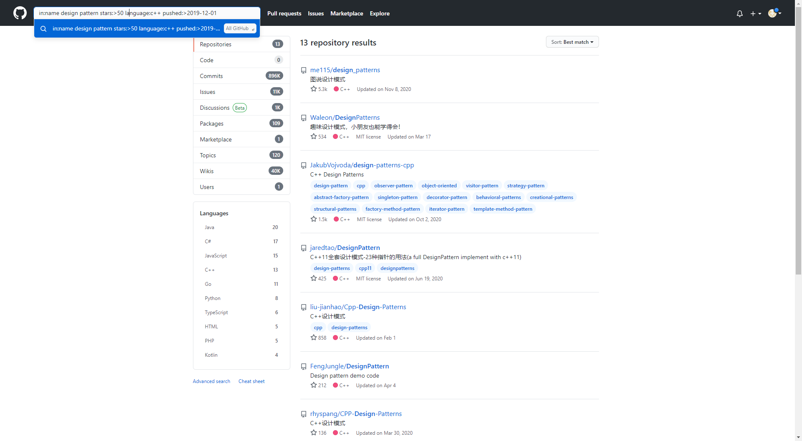Click the observer-pattern topic tag
The width and height of the screenshot is (802, 441).
pyautogui.click(x=393, y=186)
